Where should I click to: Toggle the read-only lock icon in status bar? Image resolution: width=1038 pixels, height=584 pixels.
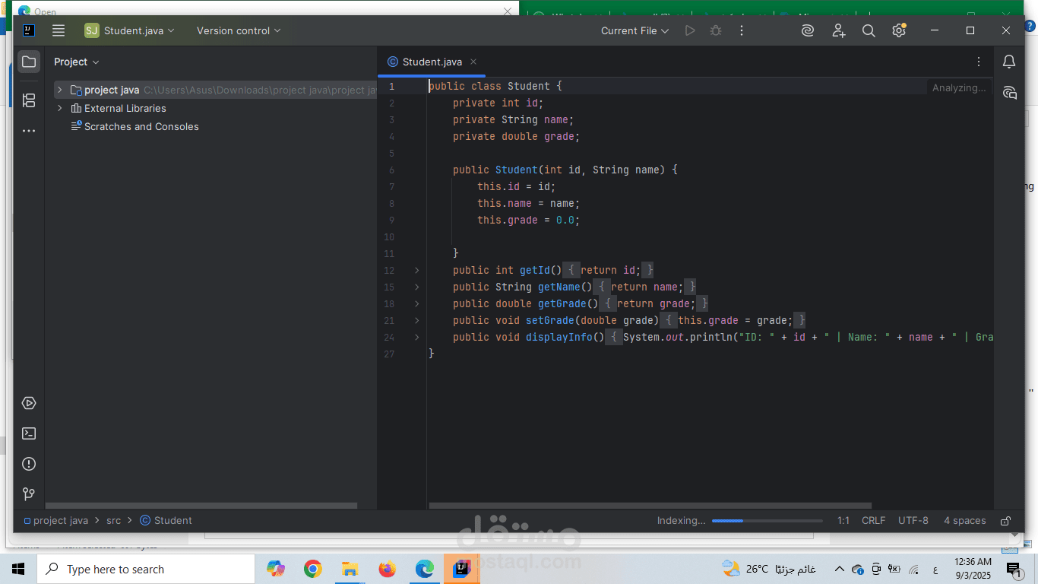[1005, 521]
